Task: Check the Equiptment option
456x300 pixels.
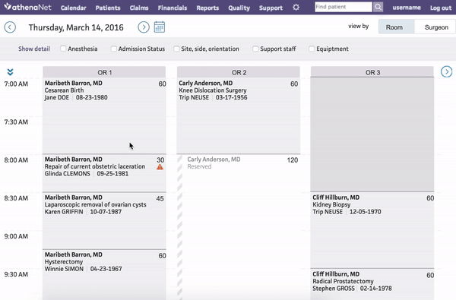Action: point(312,49)
